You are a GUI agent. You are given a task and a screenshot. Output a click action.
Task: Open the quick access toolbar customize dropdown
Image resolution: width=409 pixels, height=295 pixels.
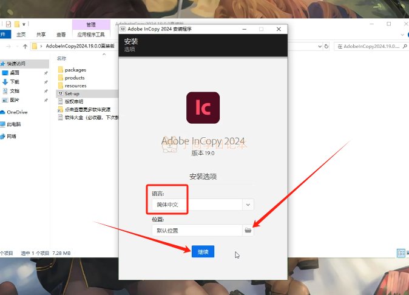(24, 24)
